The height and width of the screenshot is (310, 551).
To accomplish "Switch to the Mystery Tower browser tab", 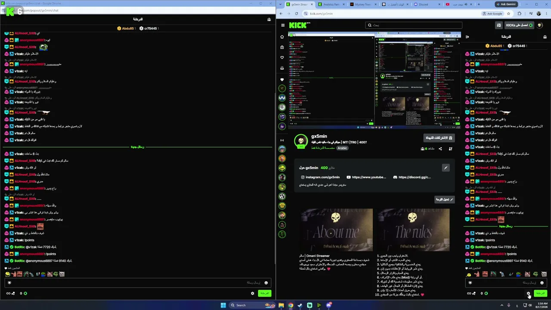I will (x=363, y=4).
